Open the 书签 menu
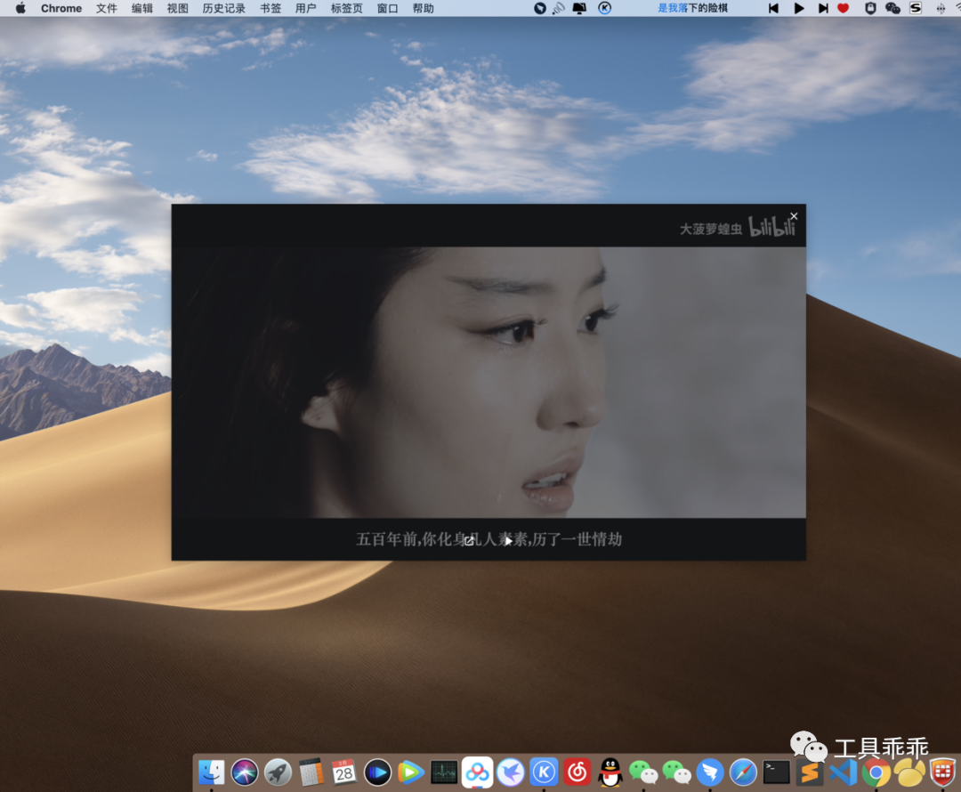961x792 pixels. coord(271,8)
